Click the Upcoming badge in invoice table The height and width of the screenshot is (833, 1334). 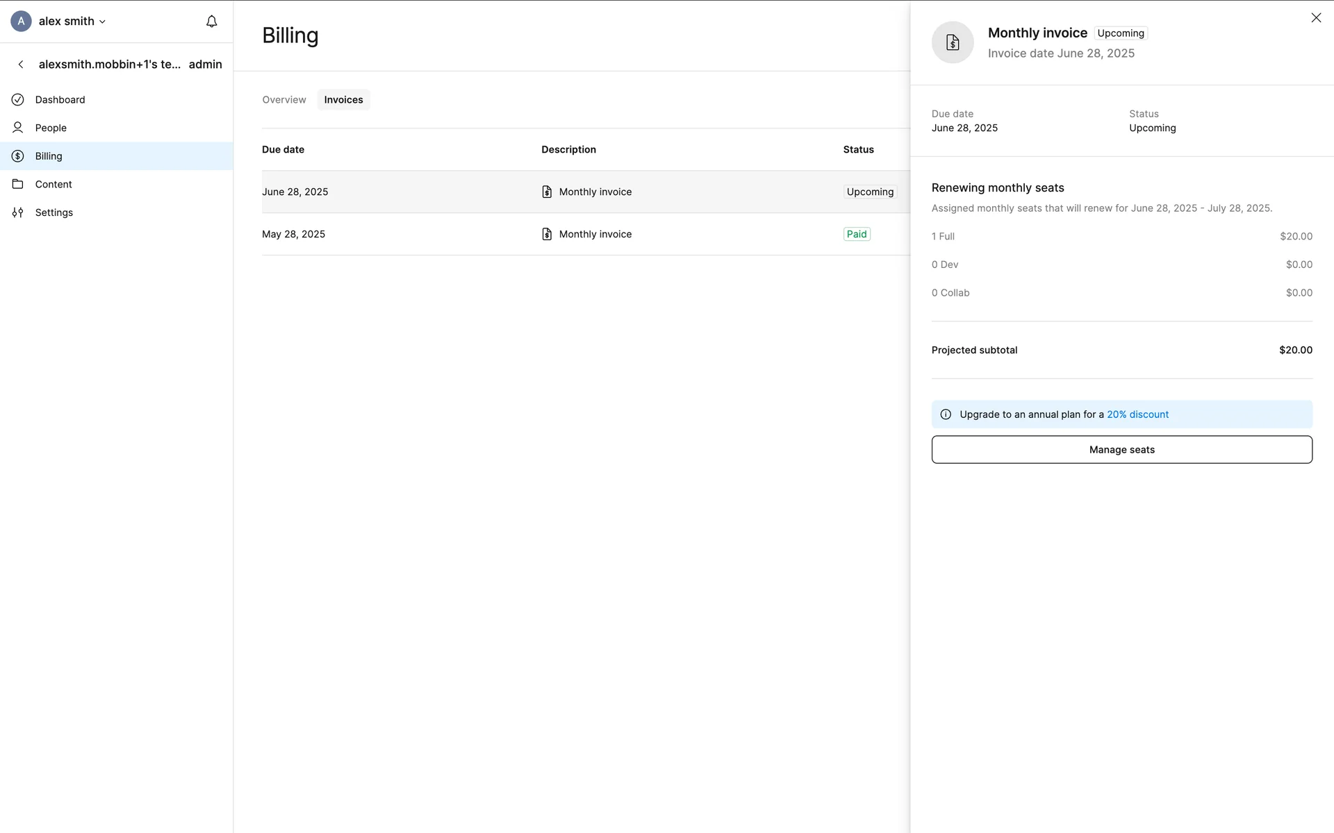[x=870, y=192]
